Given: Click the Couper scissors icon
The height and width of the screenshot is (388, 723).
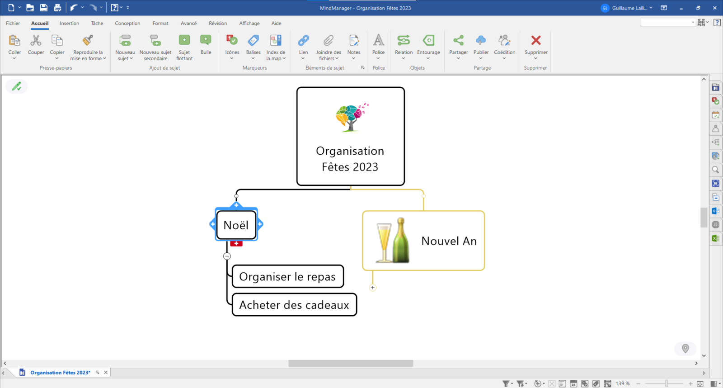Looking at the screenshot, I should 36,41.
